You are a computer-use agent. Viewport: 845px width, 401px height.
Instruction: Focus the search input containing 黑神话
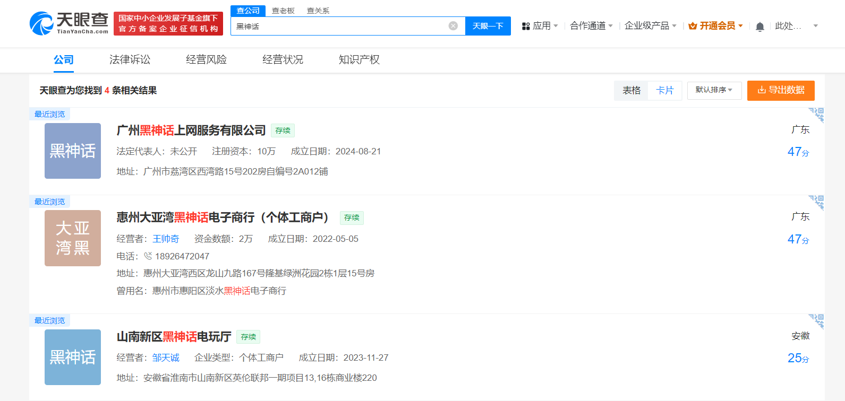pyautogui.click(x=340, y=27)
